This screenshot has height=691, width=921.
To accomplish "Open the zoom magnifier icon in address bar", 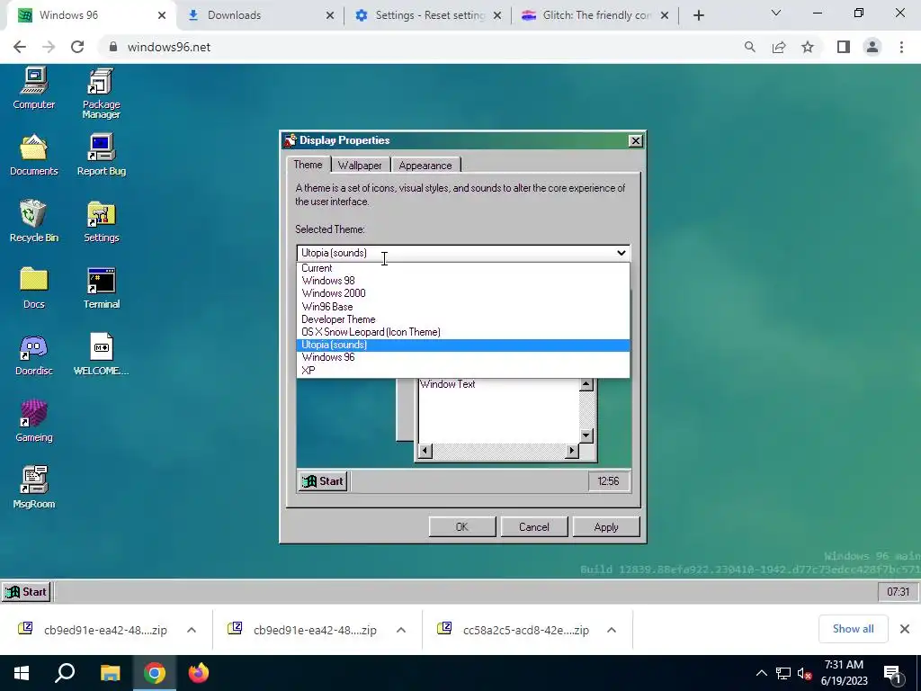I will (749, 47).
